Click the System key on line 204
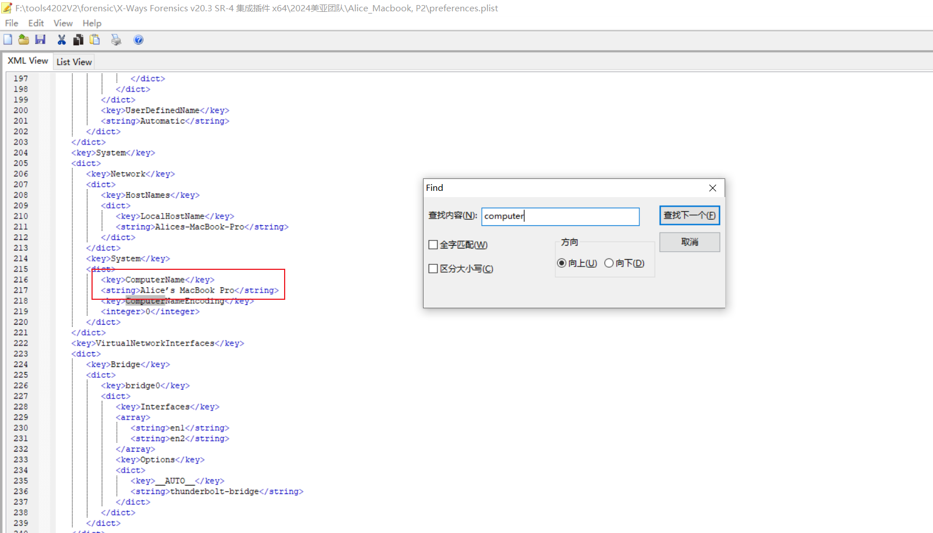The height and width of the screenshot is (533, 933). (x=114, y=152)
